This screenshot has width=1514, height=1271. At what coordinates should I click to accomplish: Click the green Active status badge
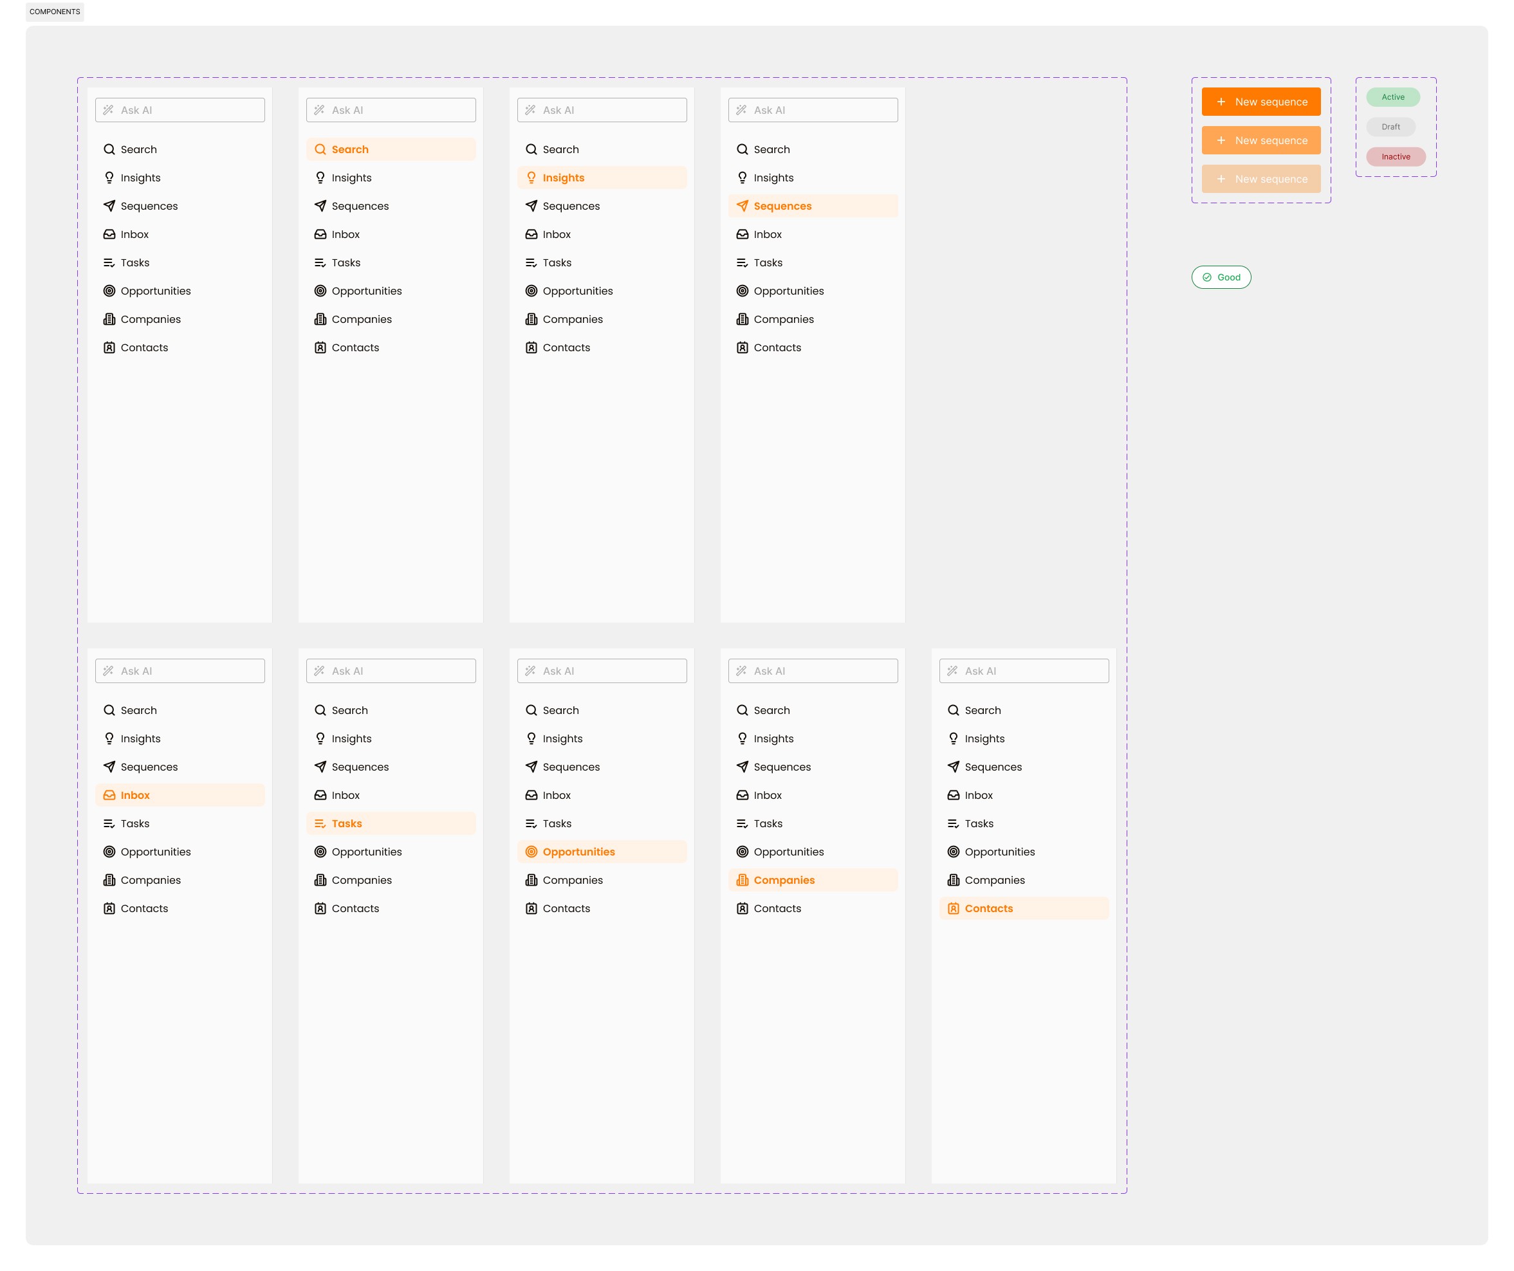[x=1392, y=97]
